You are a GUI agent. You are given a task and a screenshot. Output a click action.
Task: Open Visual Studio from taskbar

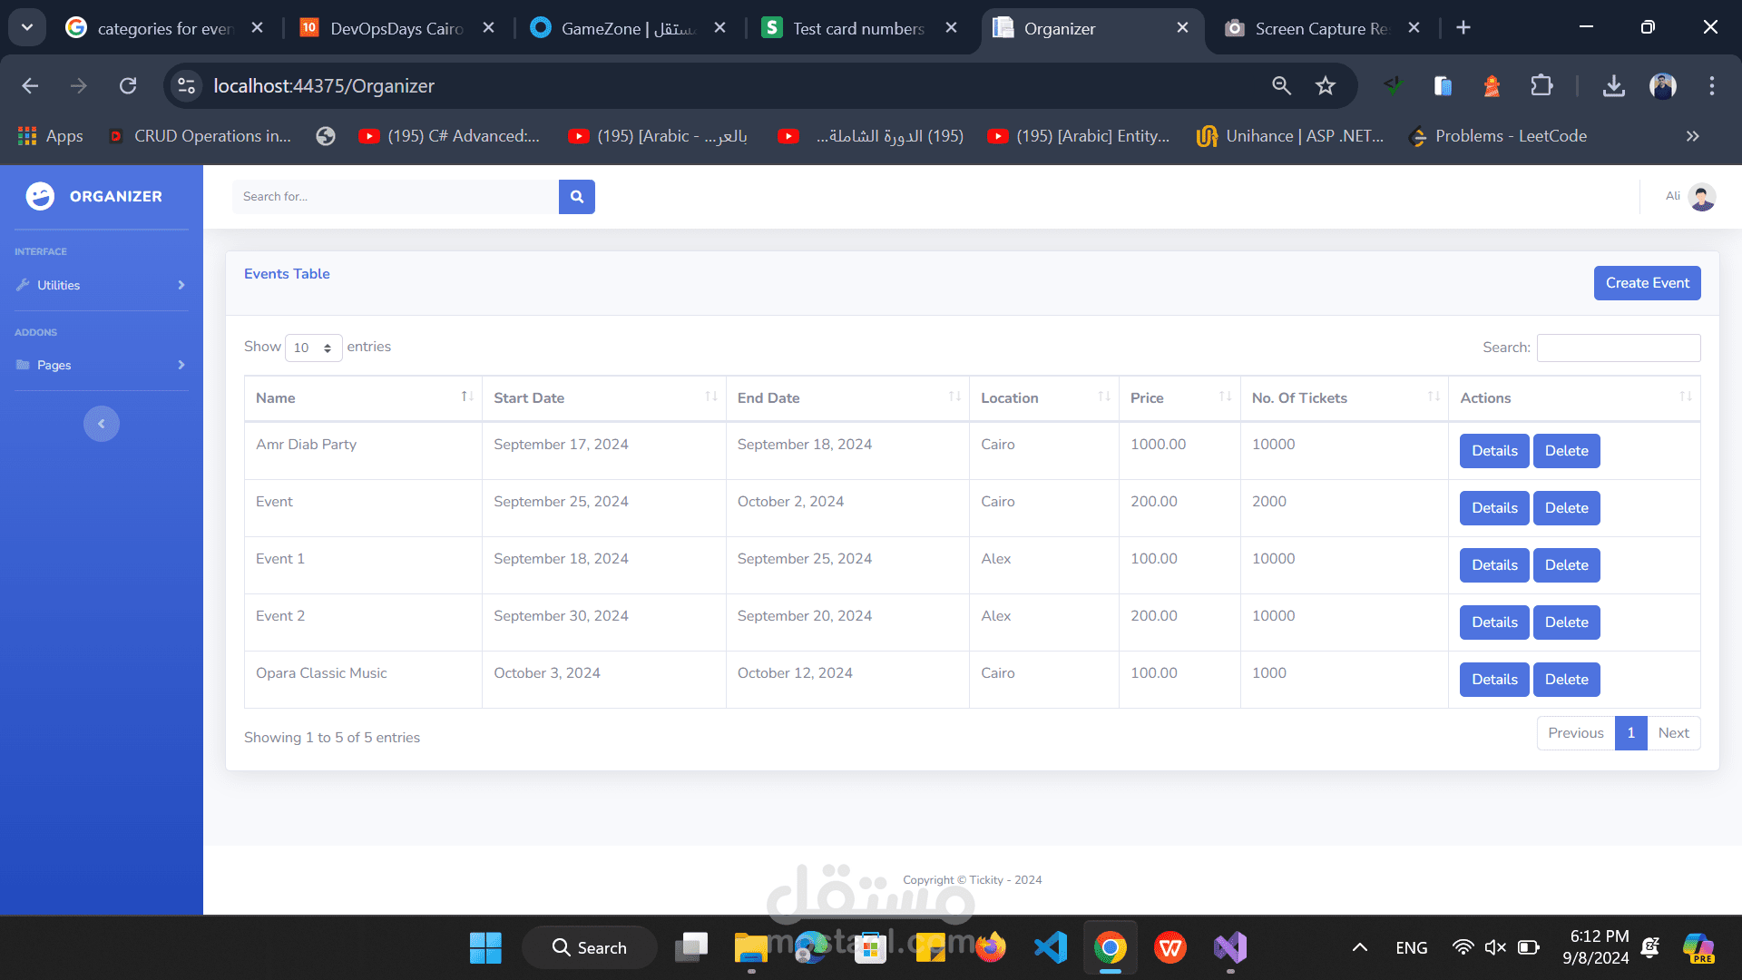1230,947
